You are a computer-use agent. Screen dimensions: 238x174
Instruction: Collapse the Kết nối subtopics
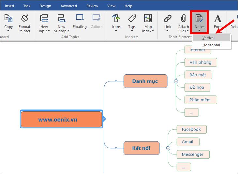[x=168, y=148]
